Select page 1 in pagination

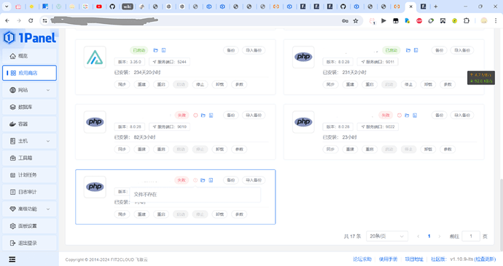point(429,236)
